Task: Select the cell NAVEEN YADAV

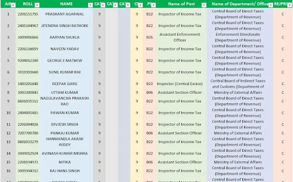Action: coord(65,49)
